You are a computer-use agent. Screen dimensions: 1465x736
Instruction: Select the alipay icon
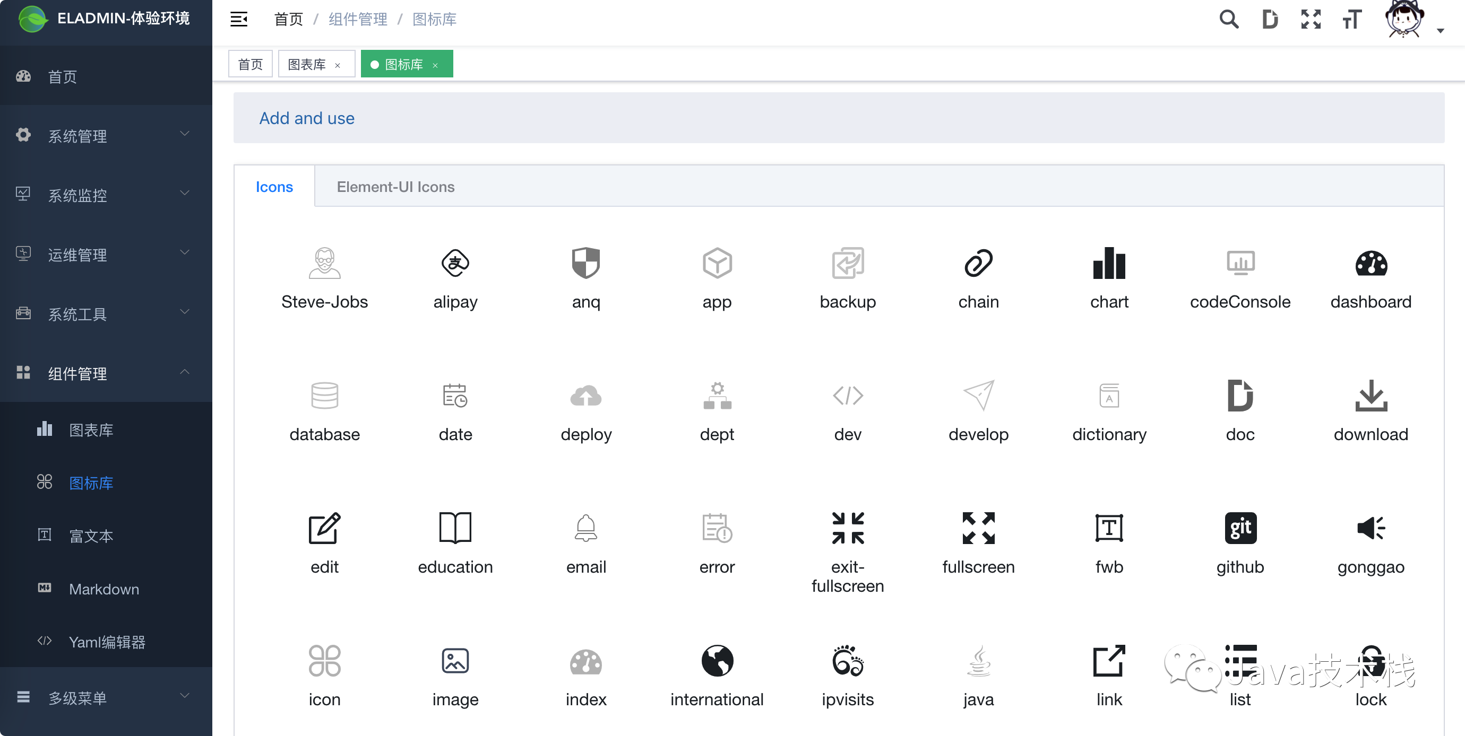pyautogui.click(x=455, y=263)
